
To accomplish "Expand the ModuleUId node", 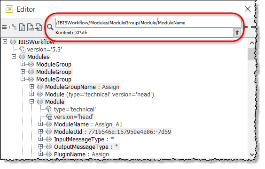I will point(40,132).
